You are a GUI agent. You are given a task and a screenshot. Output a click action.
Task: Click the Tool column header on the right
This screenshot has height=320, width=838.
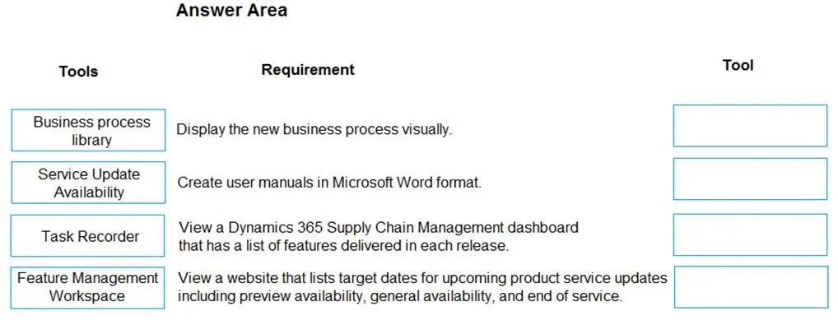tap(738, 65)
